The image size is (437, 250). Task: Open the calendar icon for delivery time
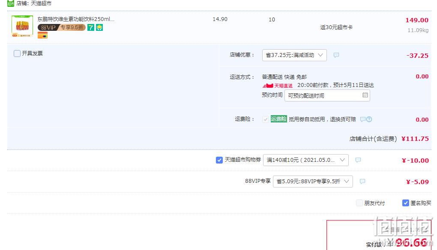365,95
